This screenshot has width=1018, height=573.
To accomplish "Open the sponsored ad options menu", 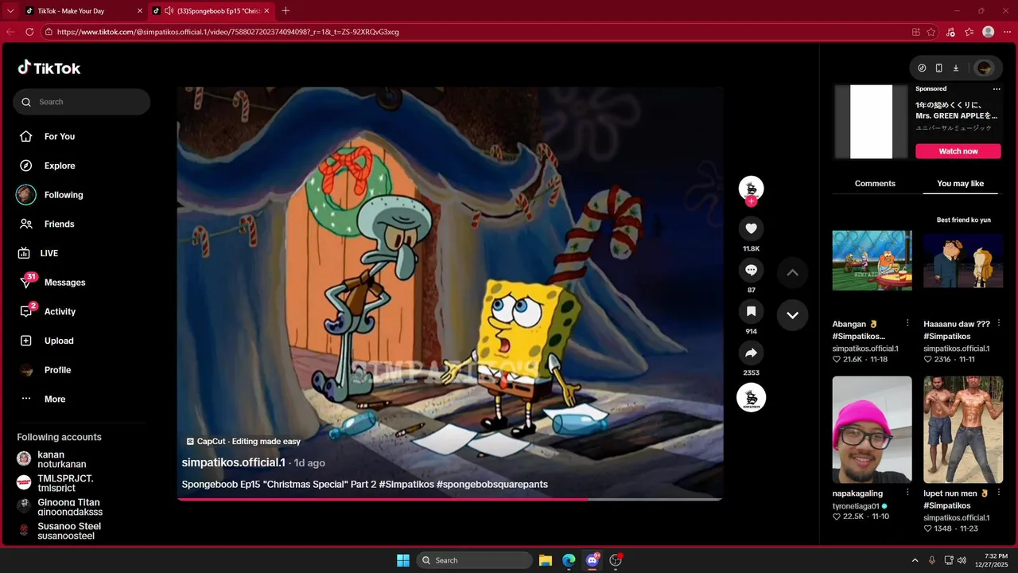I will (997, 89).
